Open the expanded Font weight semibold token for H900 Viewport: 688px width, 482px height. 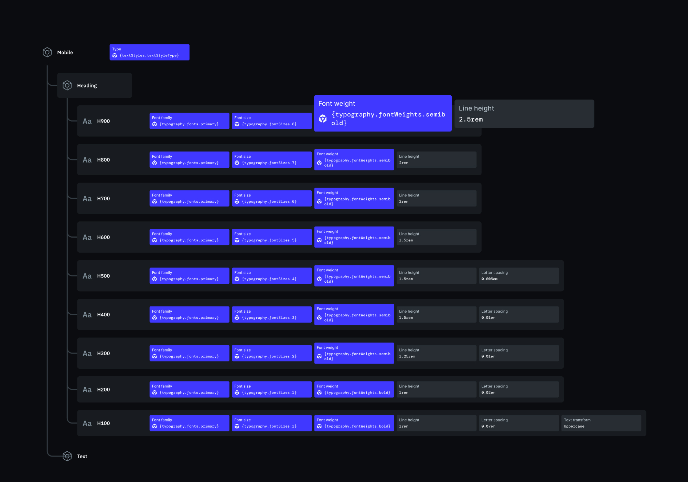[383, 113]
